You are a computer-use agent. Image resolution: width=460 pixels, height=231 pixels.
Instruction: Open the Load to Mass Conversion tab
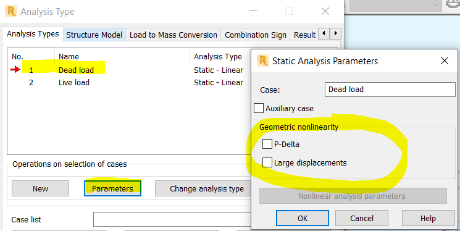click(174, 35)
